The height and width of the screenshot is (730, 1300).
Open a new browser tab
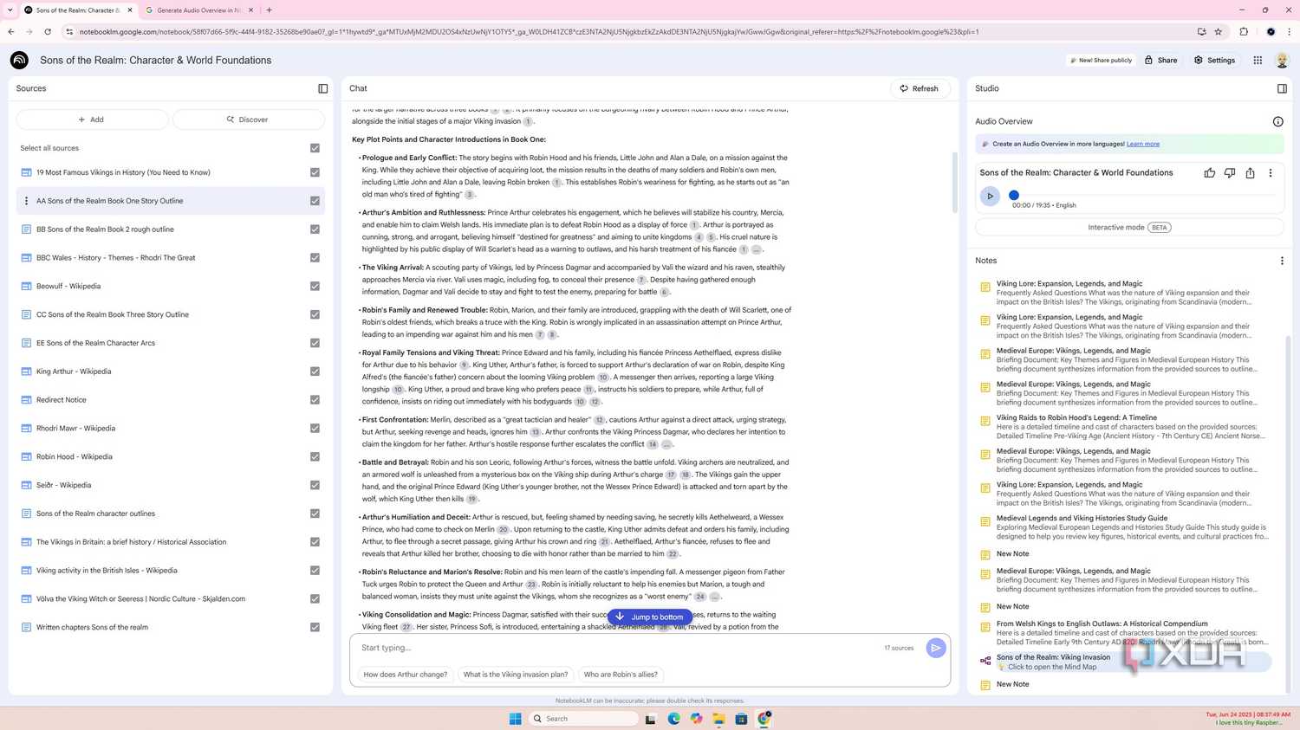point(269,10)
